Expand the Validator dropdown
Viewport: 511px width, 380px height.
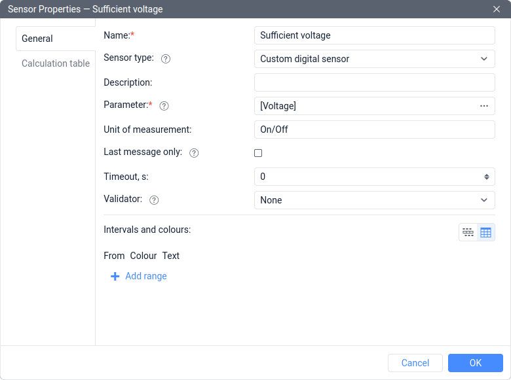tap(374, 200)
